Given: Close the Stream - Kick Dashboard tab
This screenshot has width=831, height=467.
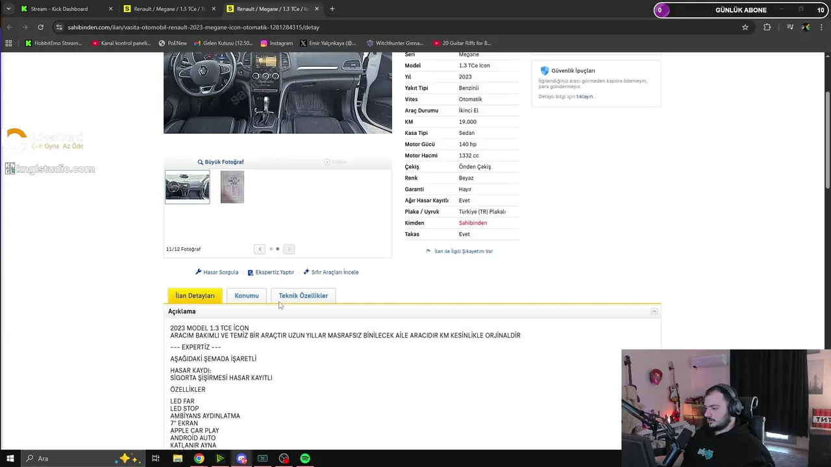Looking at the screenshot, I should pyautogui.click(x=110, y=9).
